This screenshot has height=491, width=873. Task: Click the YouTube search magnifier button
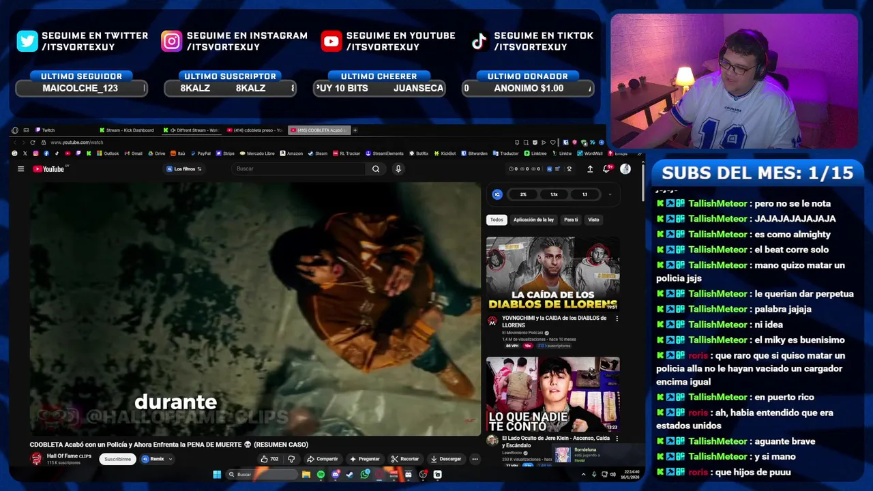point(376,169)
